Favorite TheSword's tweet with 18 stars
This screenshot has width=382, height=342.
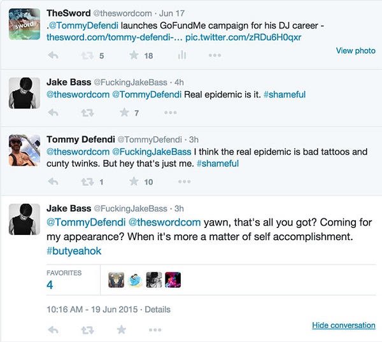pyautogui.click(x=134, y=55)
